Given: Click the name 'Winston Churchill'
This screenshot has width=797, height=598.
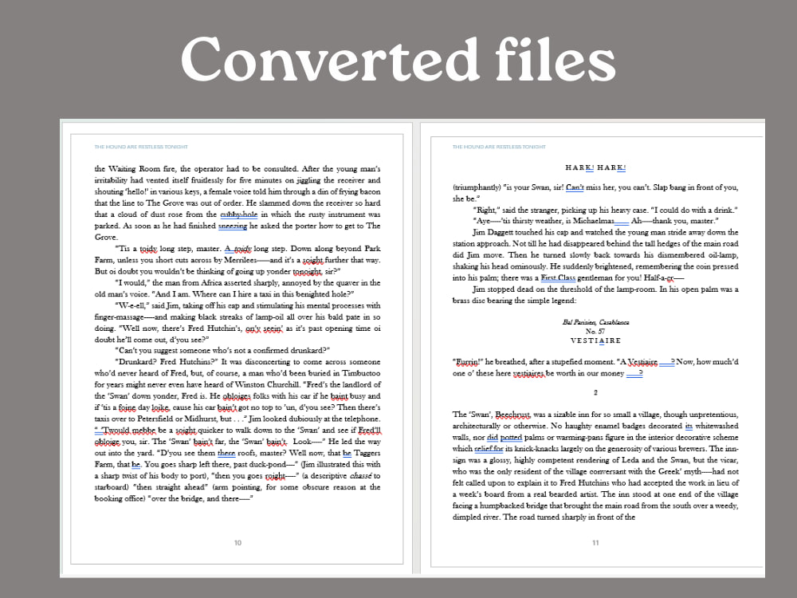Looking at the screenshot, I should 269,384.
